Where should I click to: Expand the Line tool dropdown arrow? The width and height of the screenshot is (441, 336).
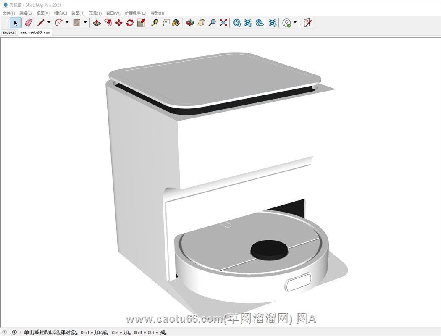point(49,23)
